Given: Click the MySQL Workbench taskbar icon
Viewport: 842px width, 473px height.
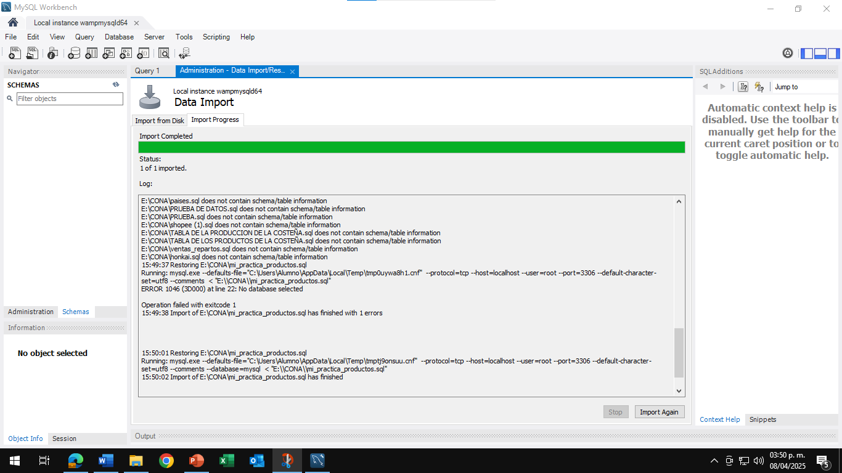Looking at the screenshot, I should [x=317, y=461].
